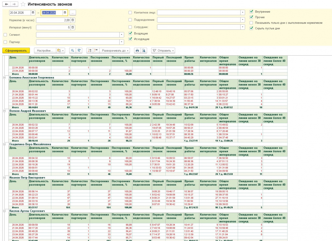
Task: Open the Сотрудник dropdown list
Action: coord(243,27)
